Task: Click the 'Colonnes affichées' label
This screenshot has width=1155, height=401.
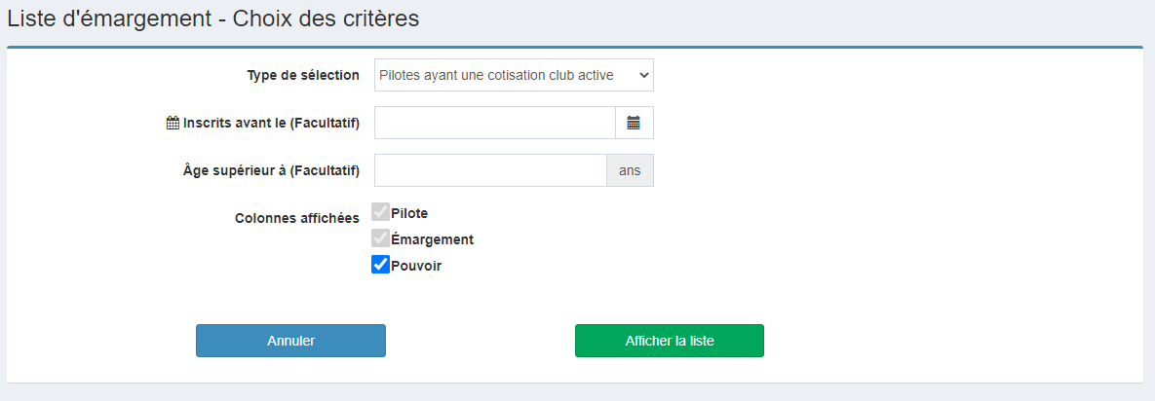Action: (x=297, y=218)
